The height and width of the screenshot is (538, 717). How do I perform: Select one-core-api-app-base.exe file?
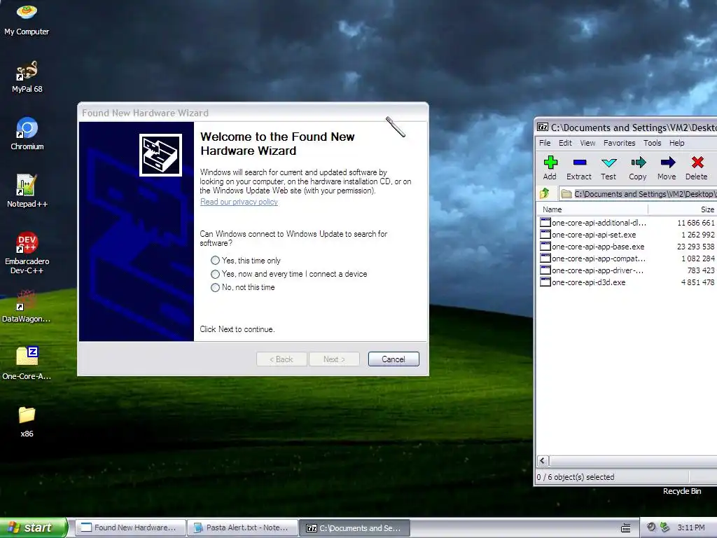point(592,247)
